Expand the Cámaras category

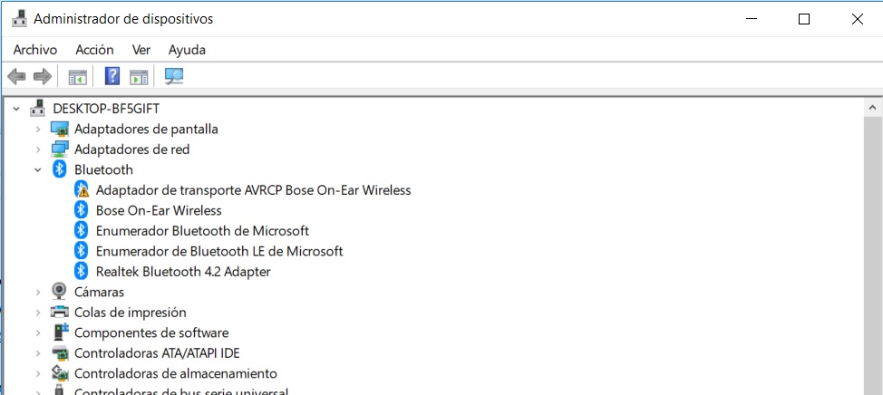[38, 292]
